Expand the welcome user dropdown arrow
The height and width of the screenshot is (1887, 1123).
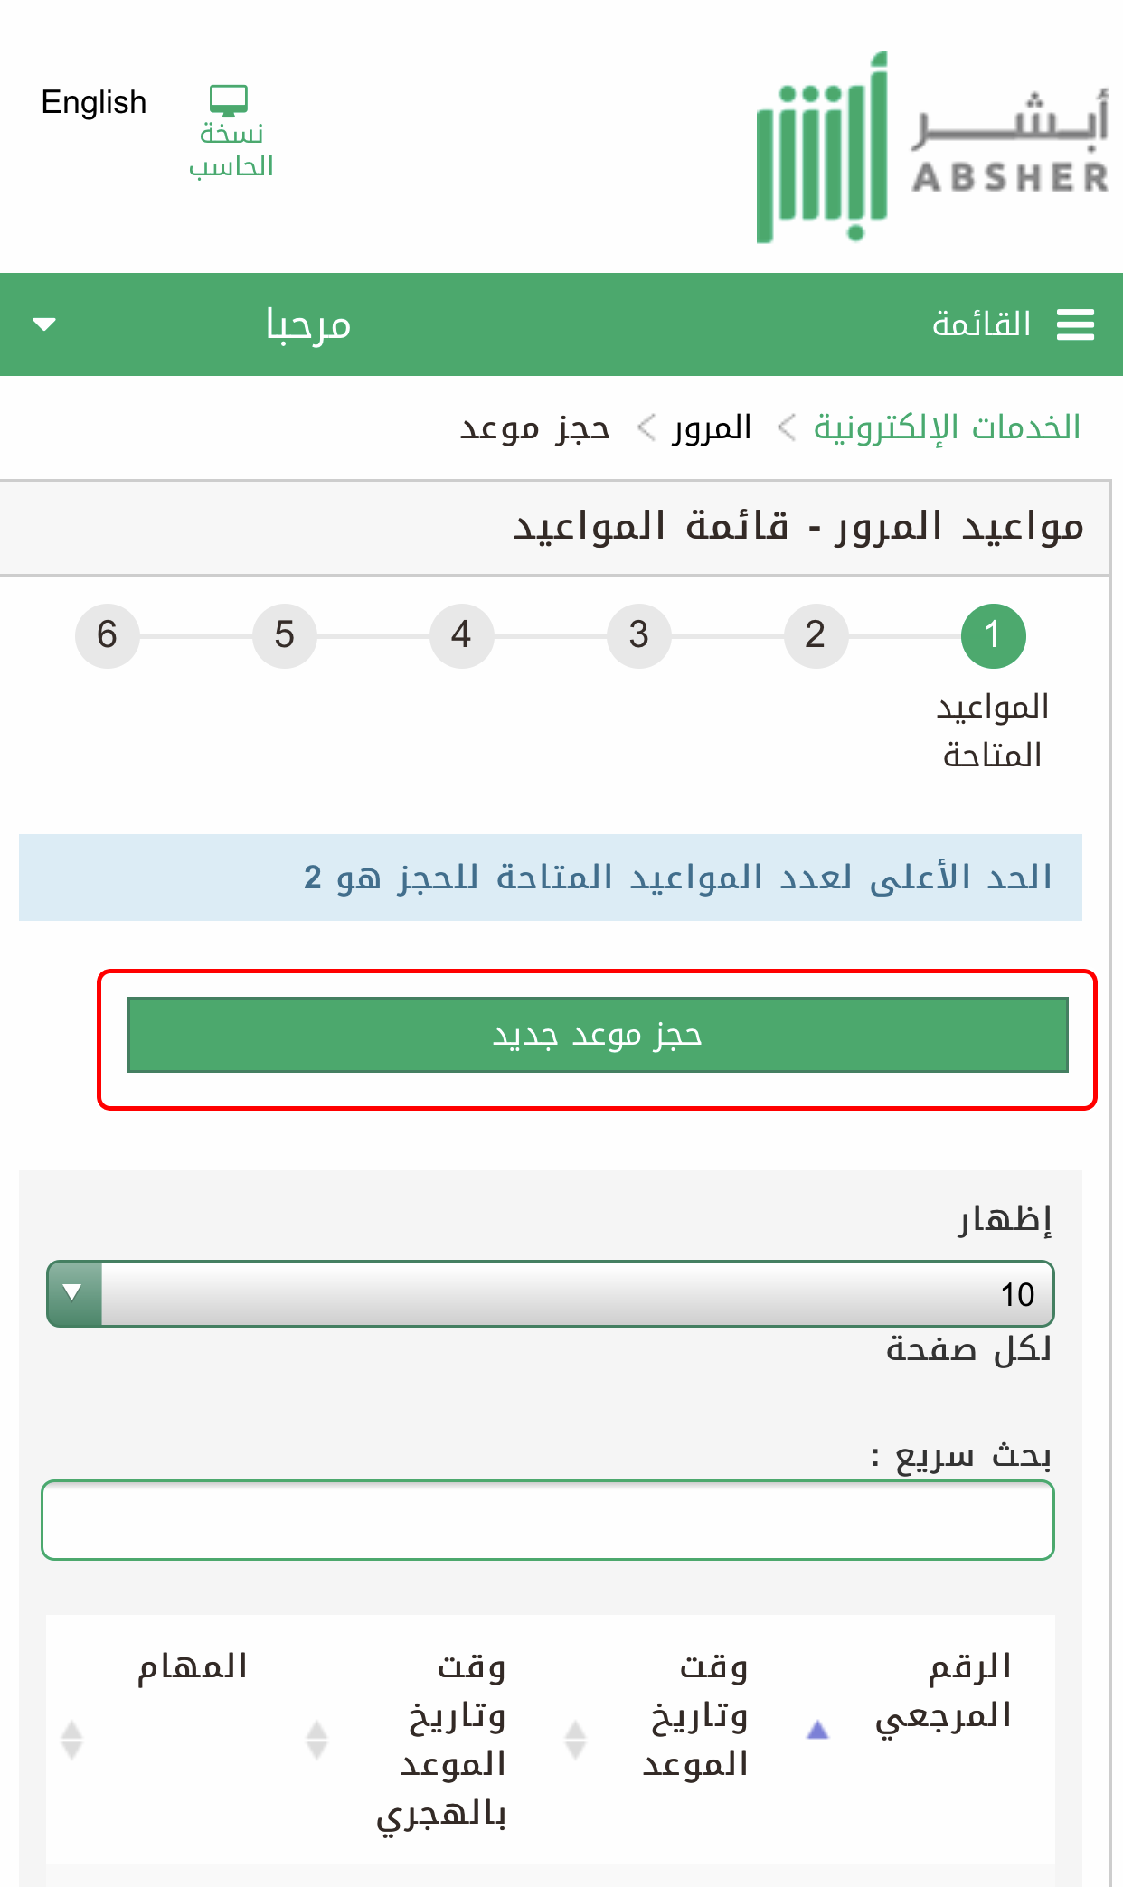[44, 324]
